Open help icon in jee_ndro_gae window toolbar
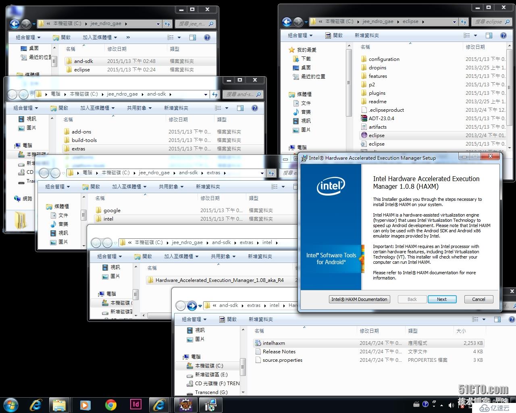The height and width of the screenshot is (413, 516). [207, 38]
